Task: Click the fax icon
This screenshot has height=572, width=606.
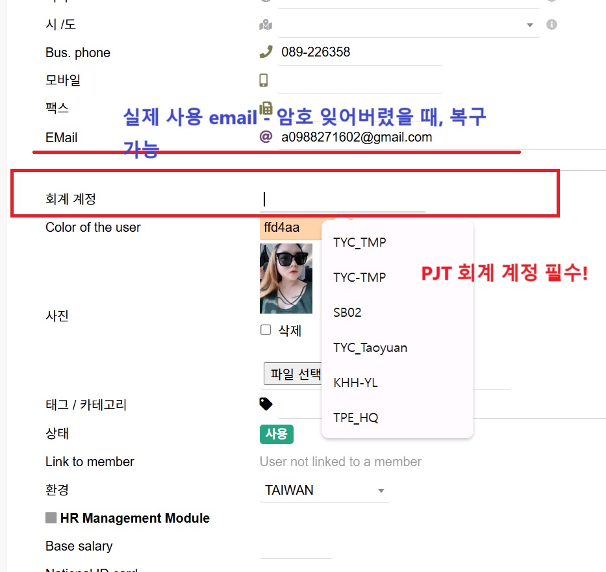Action: (266, 108)
